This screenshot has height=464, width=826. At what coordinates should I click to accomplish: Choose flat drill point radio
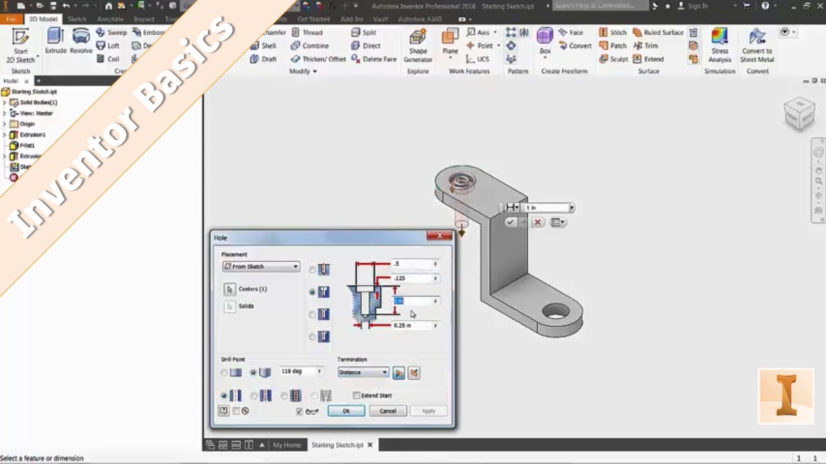[x=225, y=372]
